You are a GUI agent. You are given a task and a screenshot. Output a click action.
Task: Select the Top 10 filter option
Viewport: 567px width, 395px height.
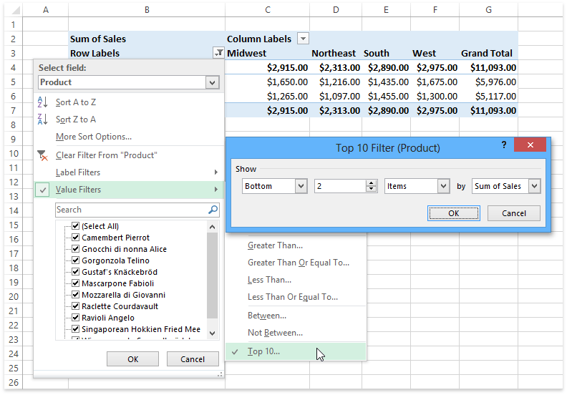[x=296, y=351]
